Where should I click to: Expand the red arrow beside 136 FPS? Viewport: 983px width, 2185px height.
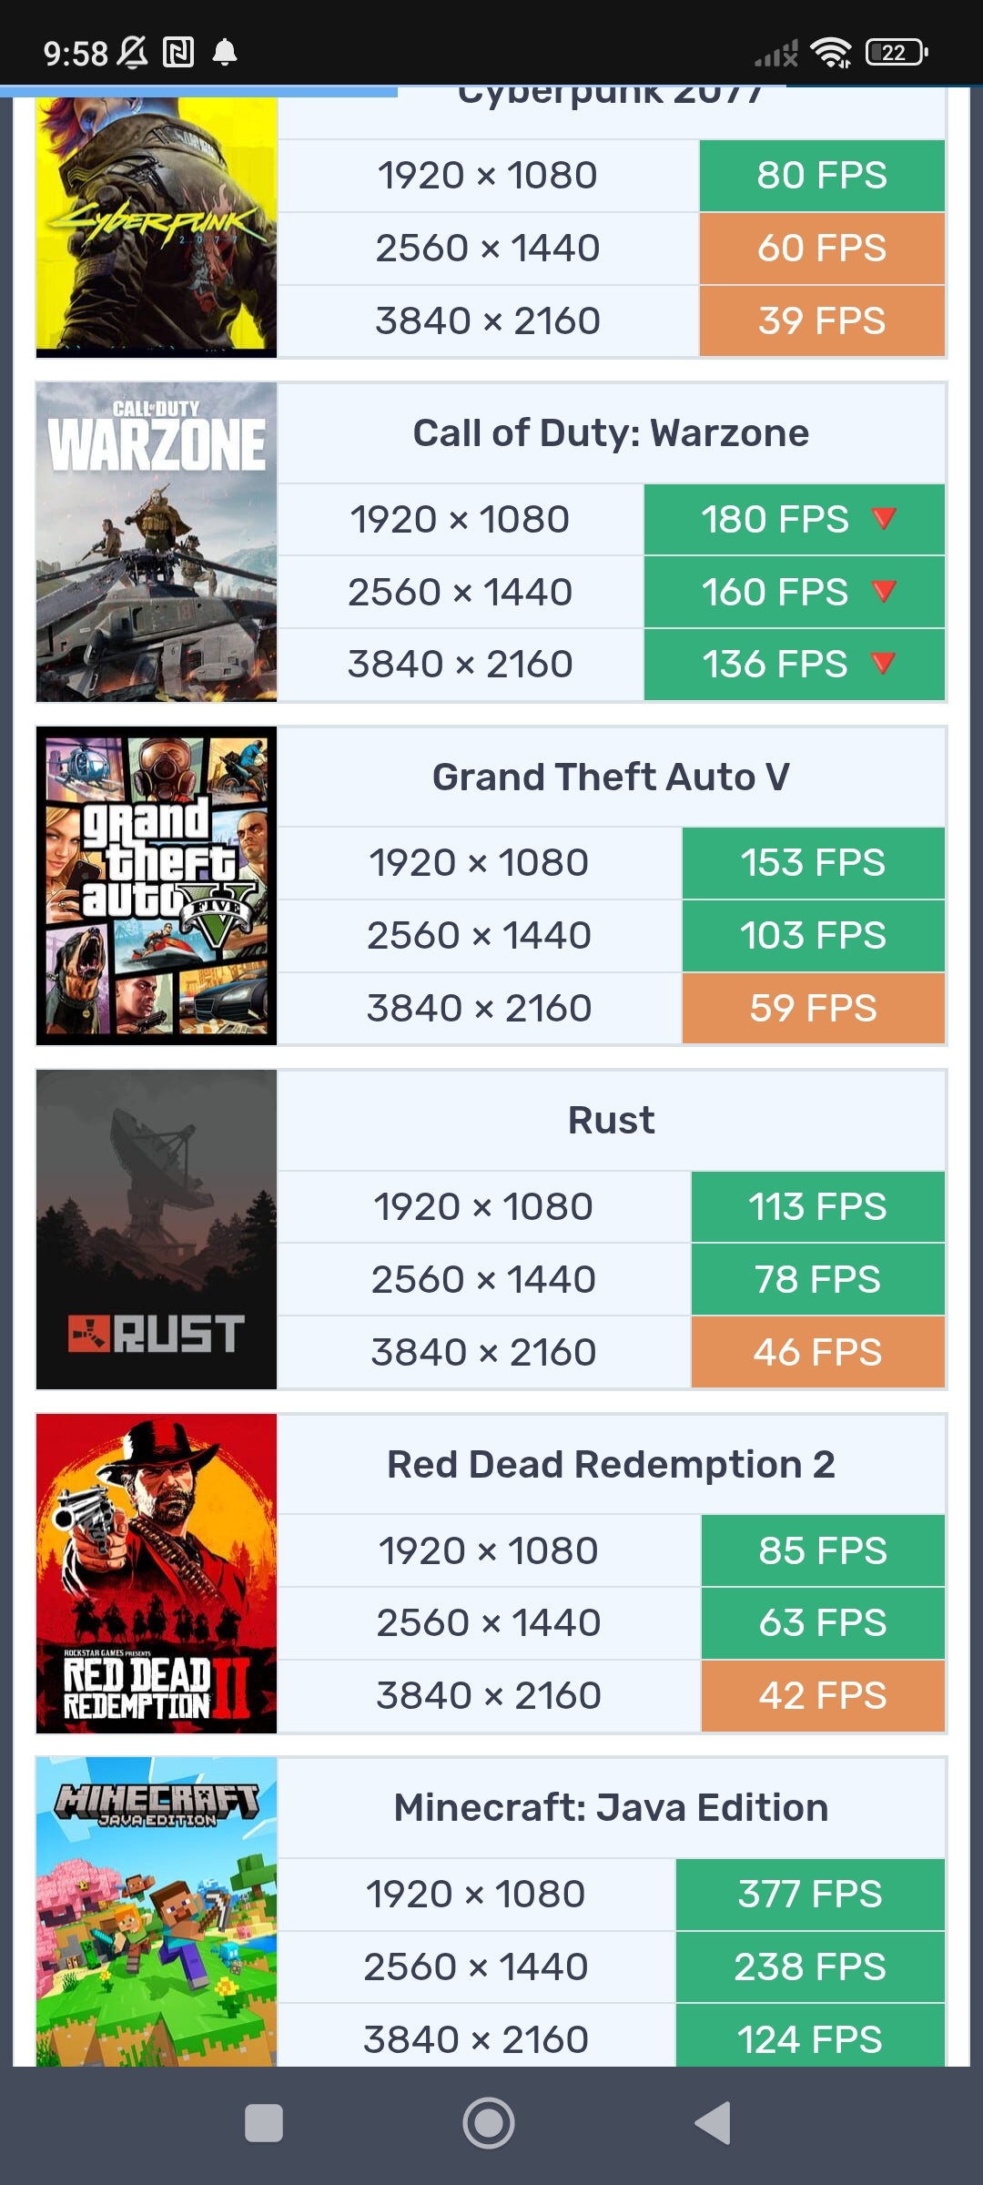coord(884,663)
